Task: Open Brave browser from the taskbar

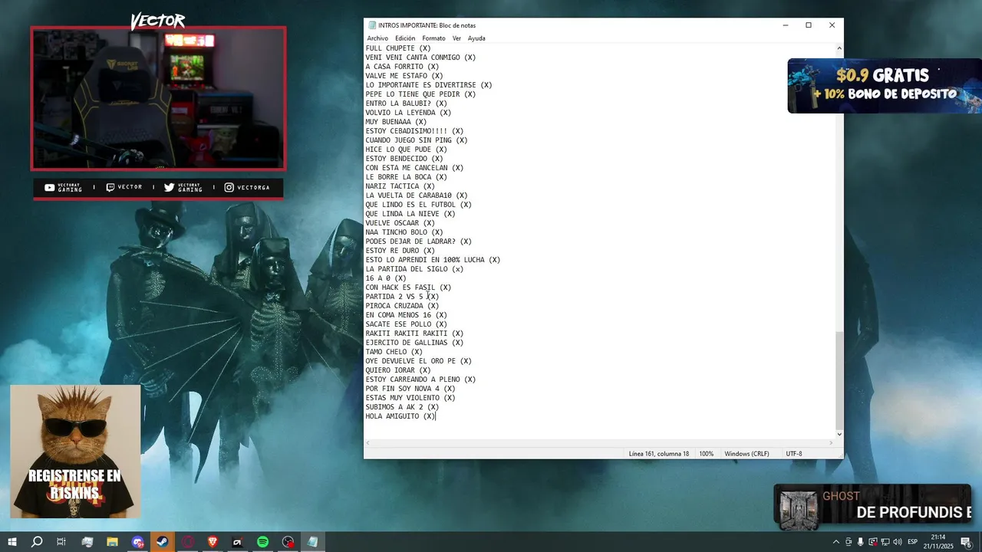Action: point(213,542)
